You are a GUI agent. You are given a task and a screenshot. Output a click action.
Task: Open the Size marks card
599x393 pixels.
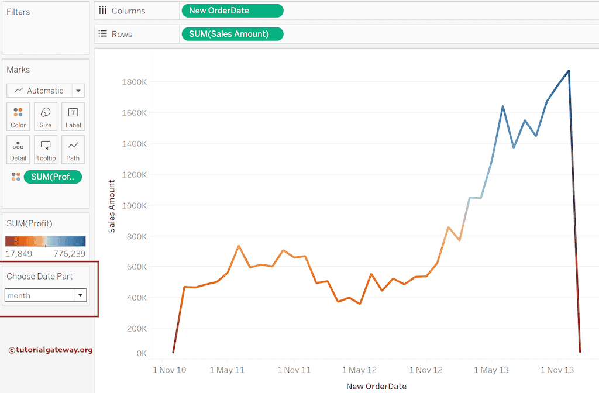click(x=46, y=116)
